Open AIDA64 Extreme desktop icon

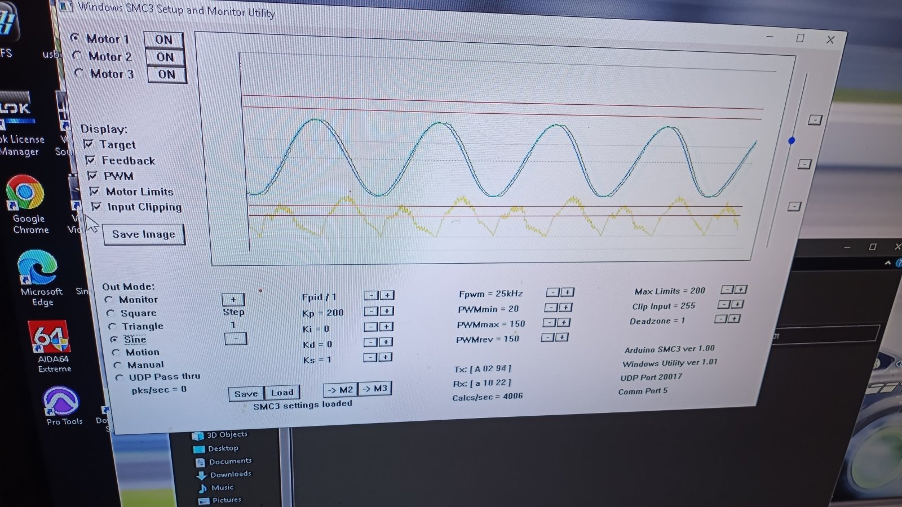pos(52,346)
